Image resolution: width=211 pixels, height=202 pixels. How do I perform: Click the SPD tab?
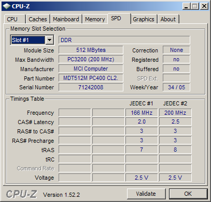pos(119,18)
